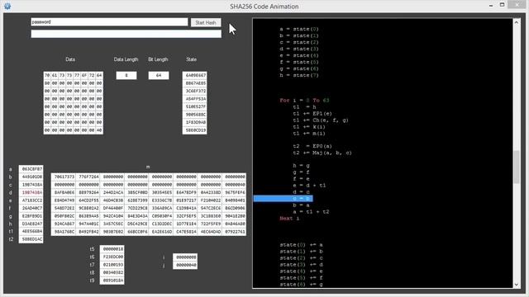529x297 pixels.
Task: Minimize the SHA256 Code Animation window
Action: coord(491,6)
